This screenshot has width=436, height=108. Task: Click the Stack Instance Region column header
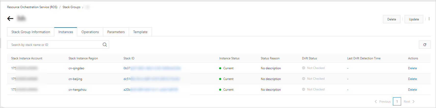(x=83, y=58)
